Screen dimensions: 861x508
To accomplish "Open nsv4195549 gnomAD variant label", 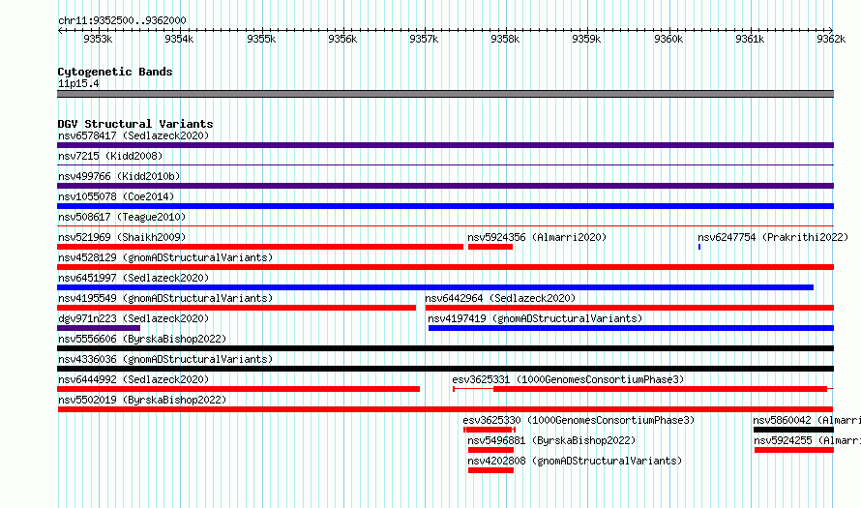I will pyautogui.click(x=165, y=298).
